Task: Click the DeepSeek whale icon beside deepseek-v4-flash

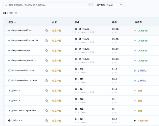Action: (9, 30)
